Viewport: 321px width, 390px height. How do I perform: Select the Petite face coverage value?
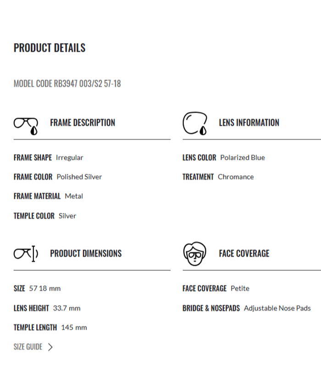pos(240,288)
